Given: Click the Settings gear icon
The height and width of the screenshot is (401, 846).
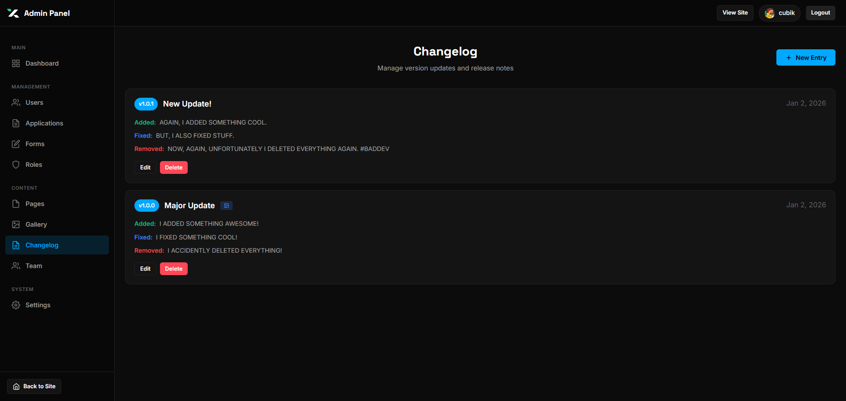Looking at the screenshot, I should (x=16, y=305).
